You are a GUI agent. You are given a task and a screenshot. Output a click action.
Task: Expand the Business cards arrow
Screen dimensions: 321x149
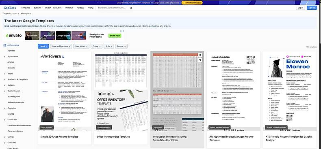[4, 91]
